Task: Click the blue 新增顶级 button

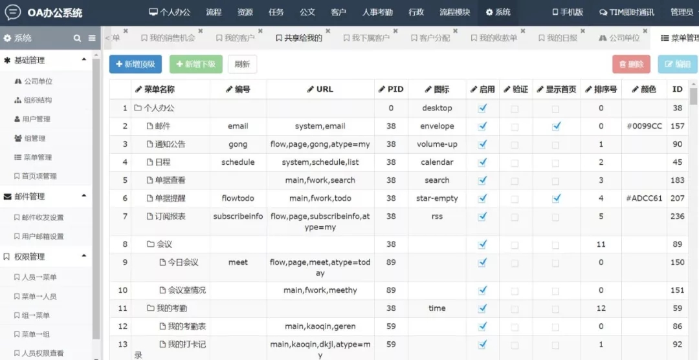Action: pos(135,64)
